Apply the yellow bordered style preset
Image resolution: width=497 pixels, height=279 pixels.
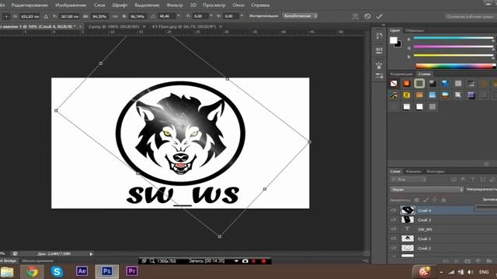pyautogui.click(x=407, y=95)
